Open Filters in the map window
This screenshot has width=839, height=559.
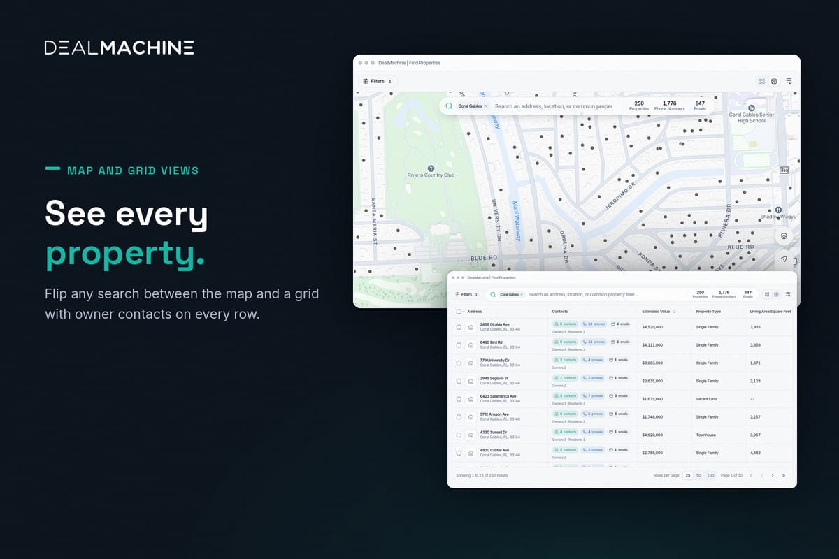pos(378,81)
